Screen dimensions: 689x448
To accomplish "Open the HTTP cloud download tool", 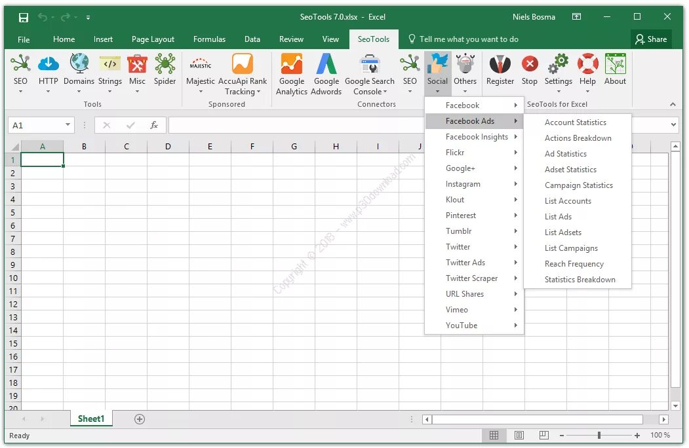I will [48, 73].
